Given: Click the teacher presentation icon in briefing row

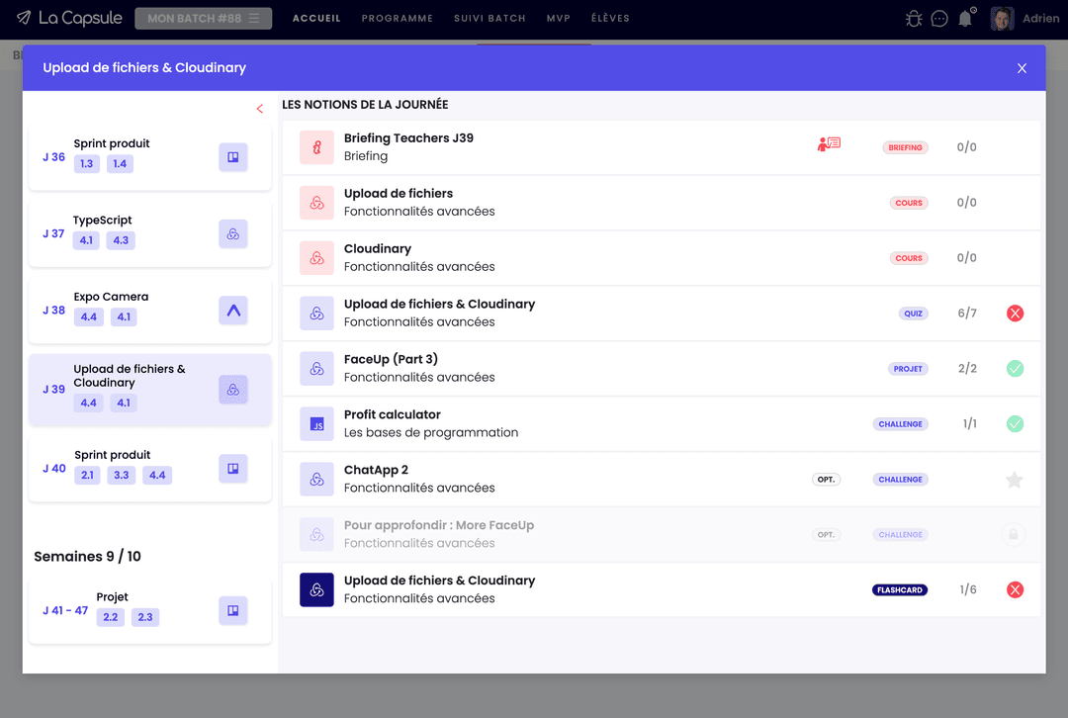Looking at the screenshot, I should (829, 143).
